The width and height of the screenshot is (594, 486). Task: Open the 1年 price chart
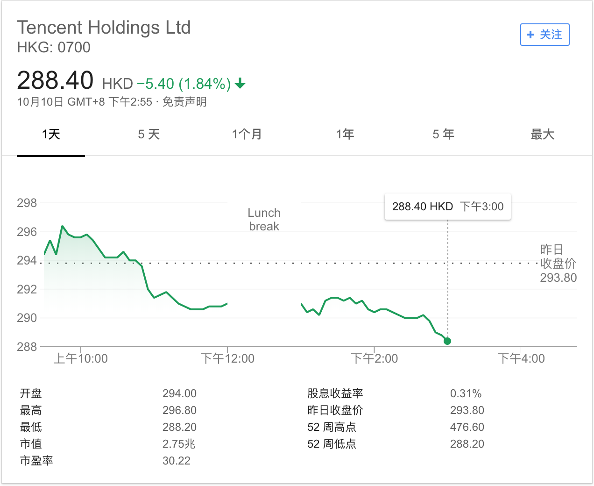click(345, 134)
